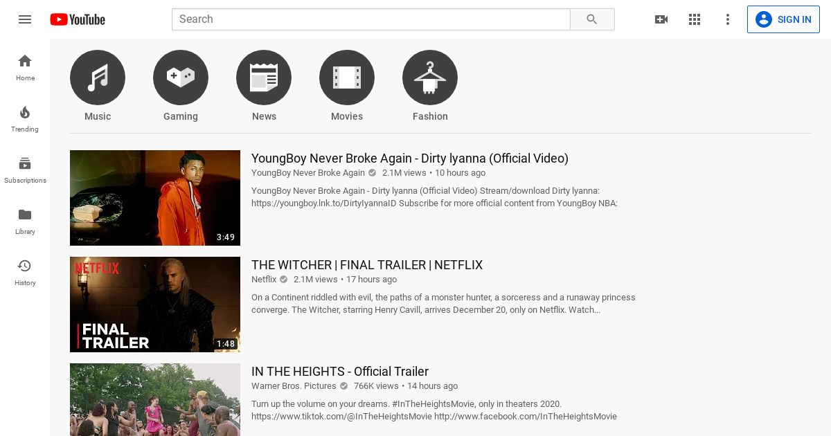Click the Music label text
The image size is (831, 436).
pyautogui.click(x=98, y=116)
